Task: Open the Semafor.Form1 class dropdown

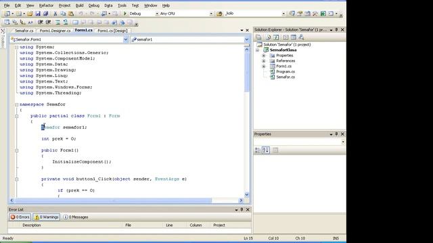Action: coord(126,40)
